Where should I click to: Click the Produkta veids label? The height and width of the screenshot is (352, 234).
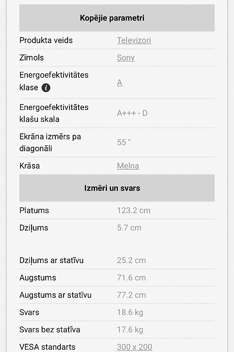pos(46,40)
